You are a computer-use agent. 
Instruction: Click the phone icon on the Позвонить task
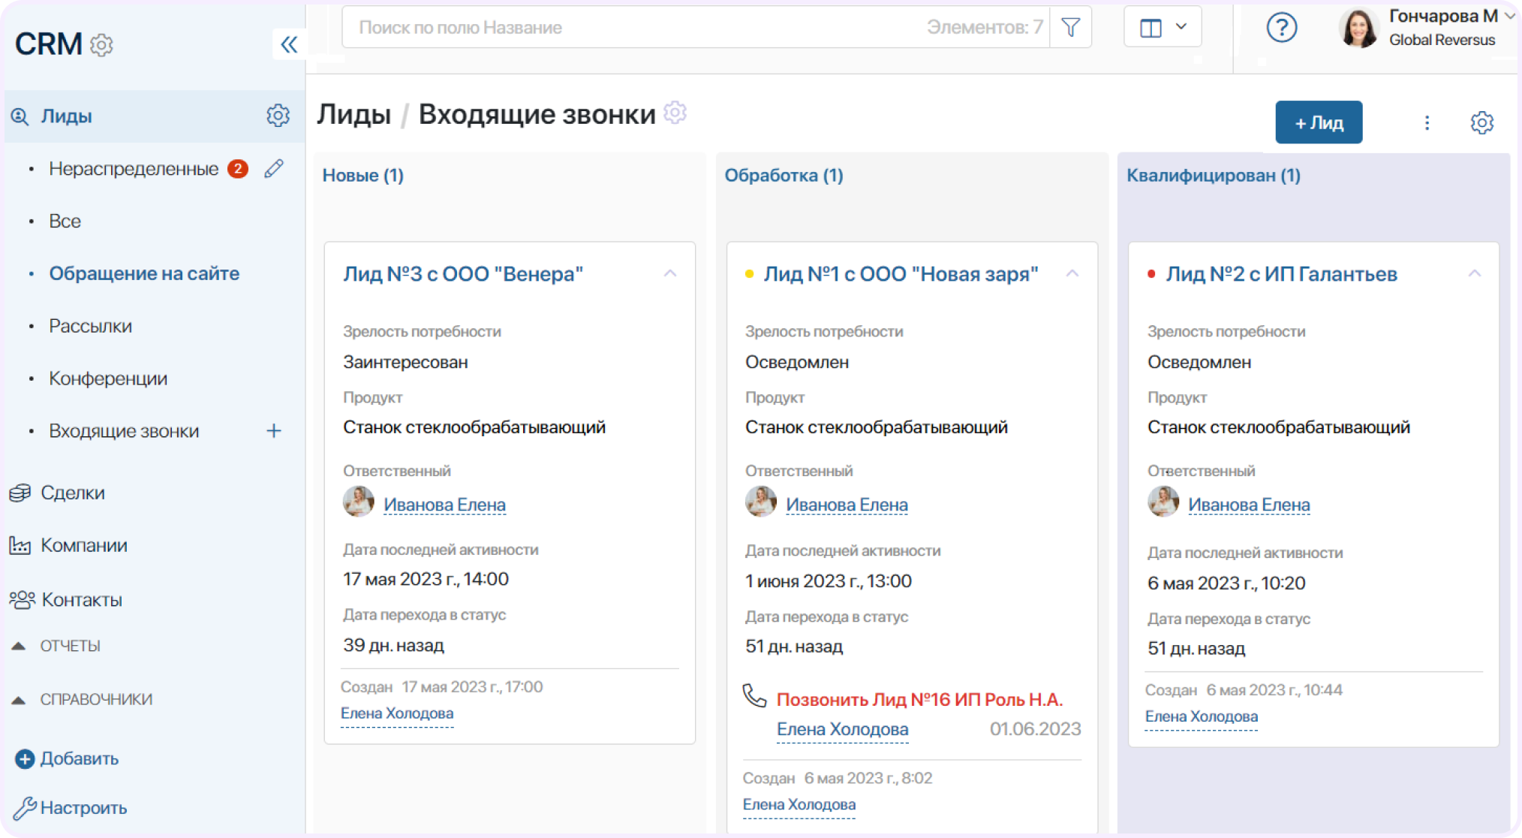754,696
